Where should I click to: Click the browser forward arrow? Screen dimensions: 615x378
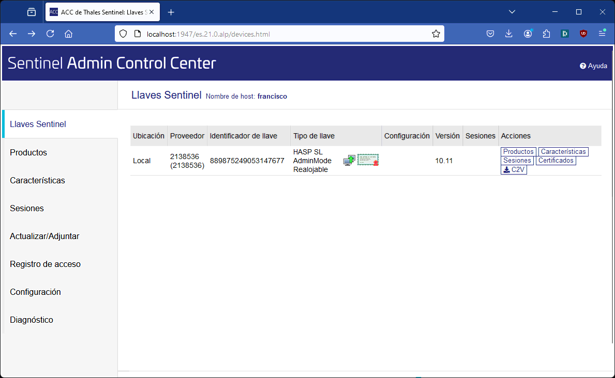point(32,34)
